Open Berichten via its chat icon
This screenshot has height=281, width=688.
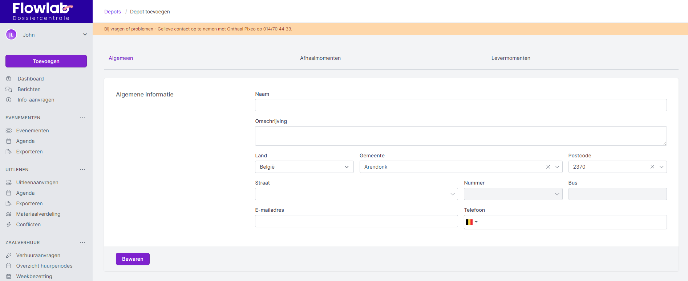tap(9, 89)
